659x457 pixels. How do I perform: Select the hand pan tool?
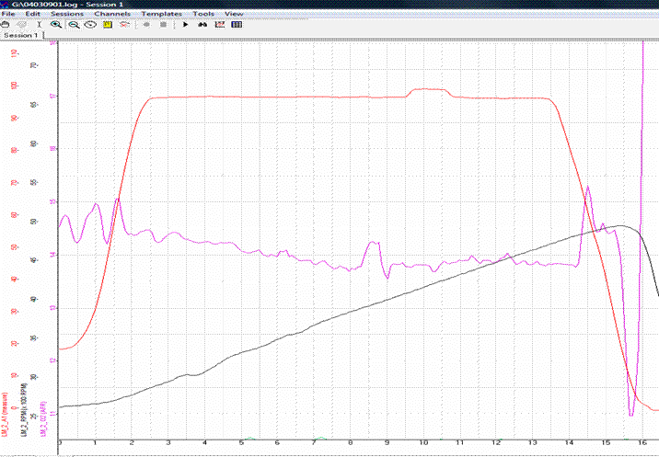6,25
